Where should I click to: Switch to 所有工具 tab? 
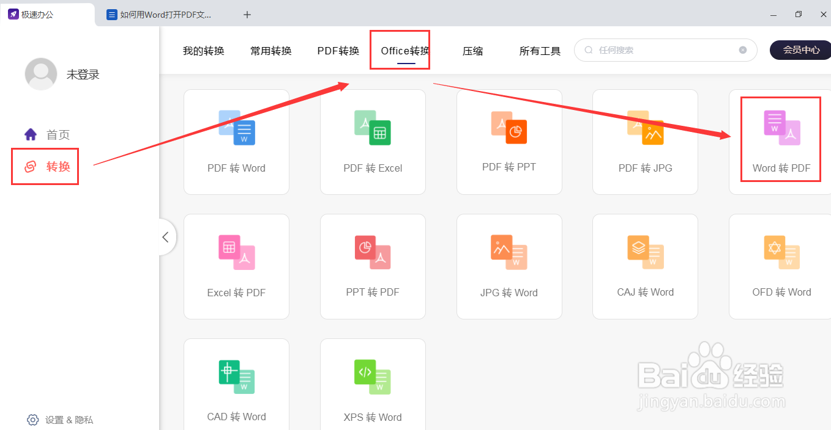[540, 51]
